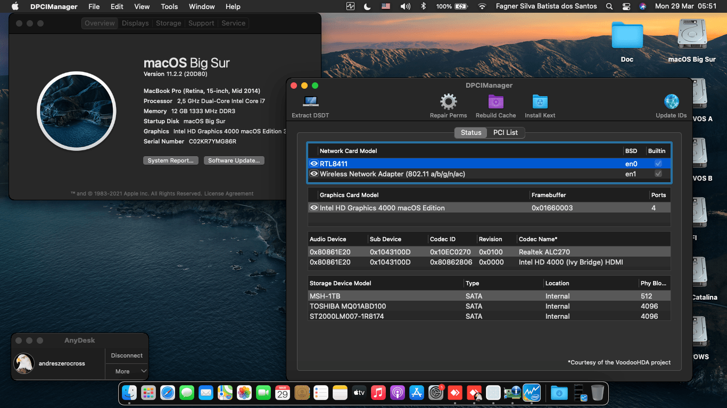Toggle the Builtin checkbox for Wireless Network Adapter
The width and height of the screenshot is (727, 408).
tap(658, 174)
